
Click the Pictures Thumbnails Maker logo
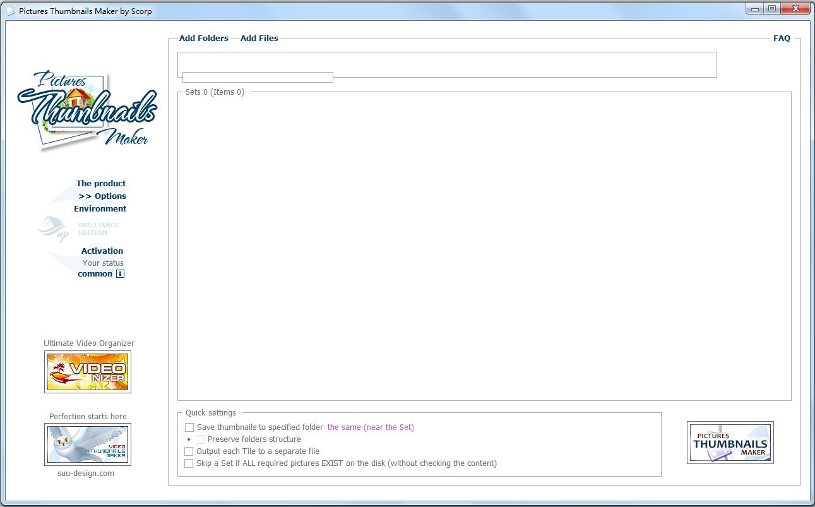tap(87, 110)
